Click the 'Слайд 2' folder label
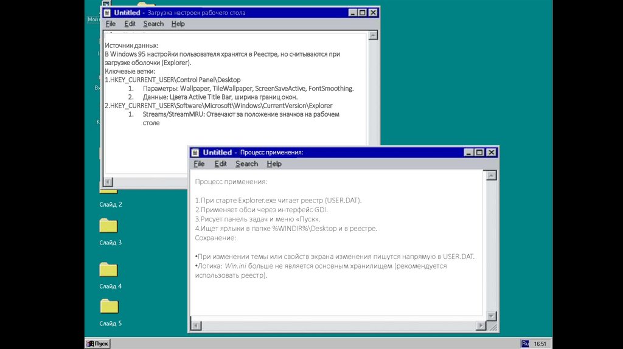Screen dimensions: 623x349 (x=111, y=204)
